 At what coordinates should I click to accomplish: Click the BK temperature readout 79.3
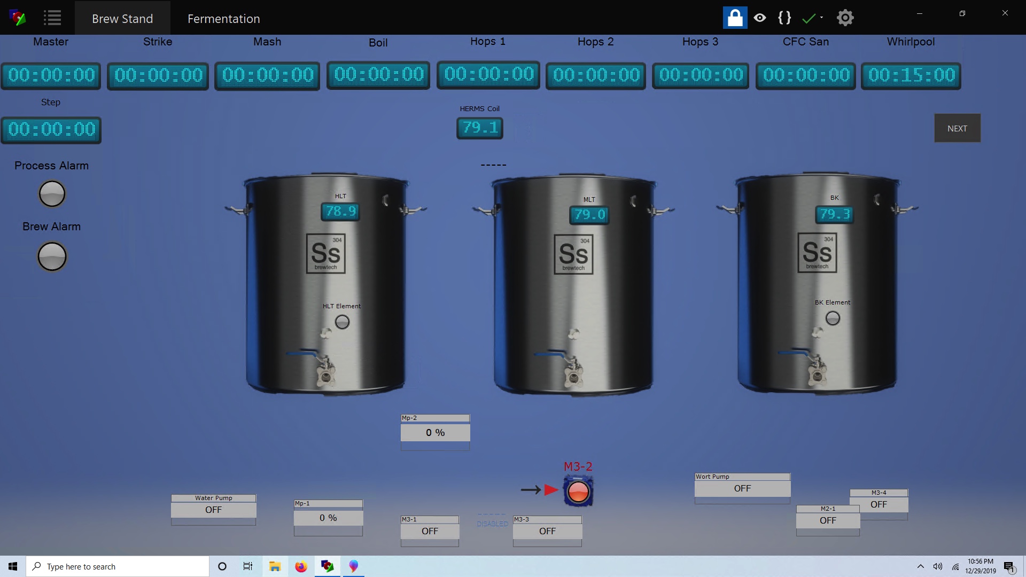[x=835, y=214]
